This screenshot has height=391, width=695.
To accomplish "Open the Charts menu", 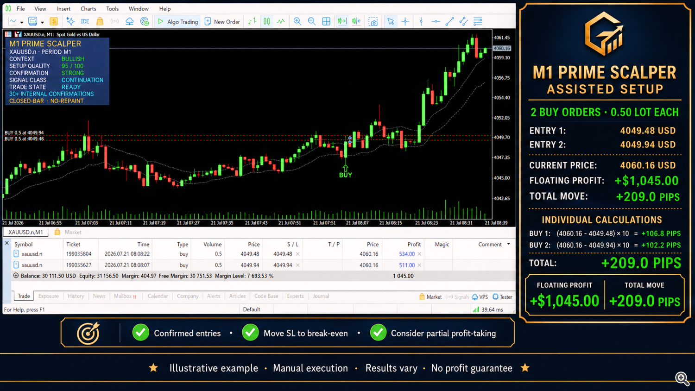I will point(88,9).
